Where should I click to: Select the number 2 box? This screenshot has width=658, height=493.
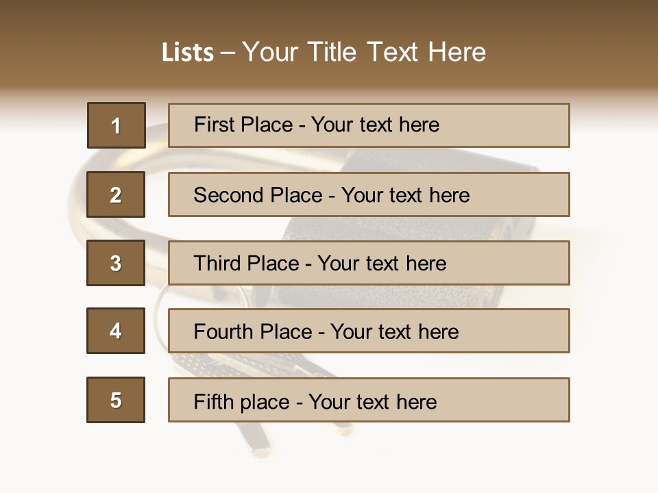116,194
